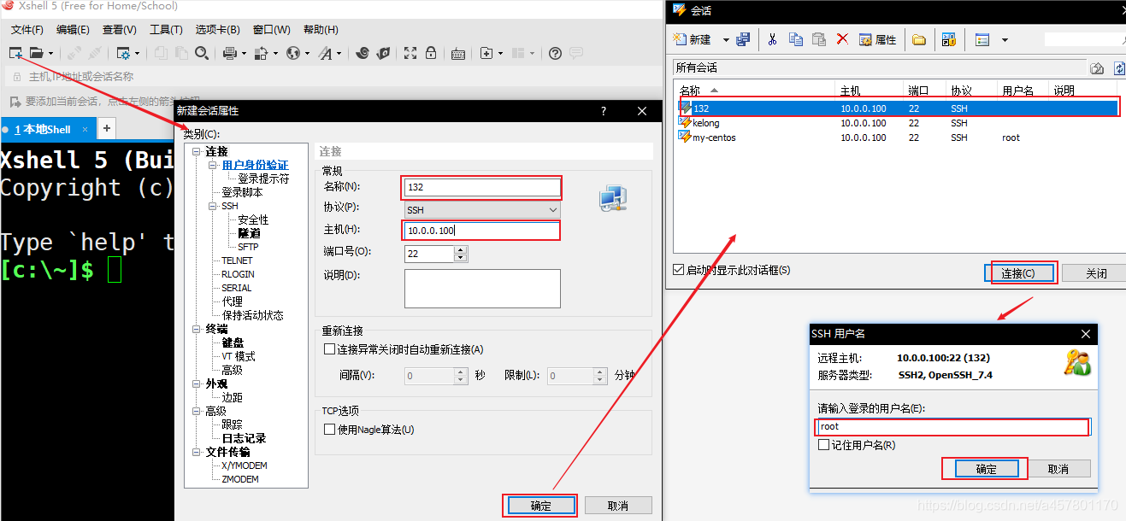The width and height of the screenshot is (1126, 521).
Task: Open the 编辑(E) menu
Action: 73,30
